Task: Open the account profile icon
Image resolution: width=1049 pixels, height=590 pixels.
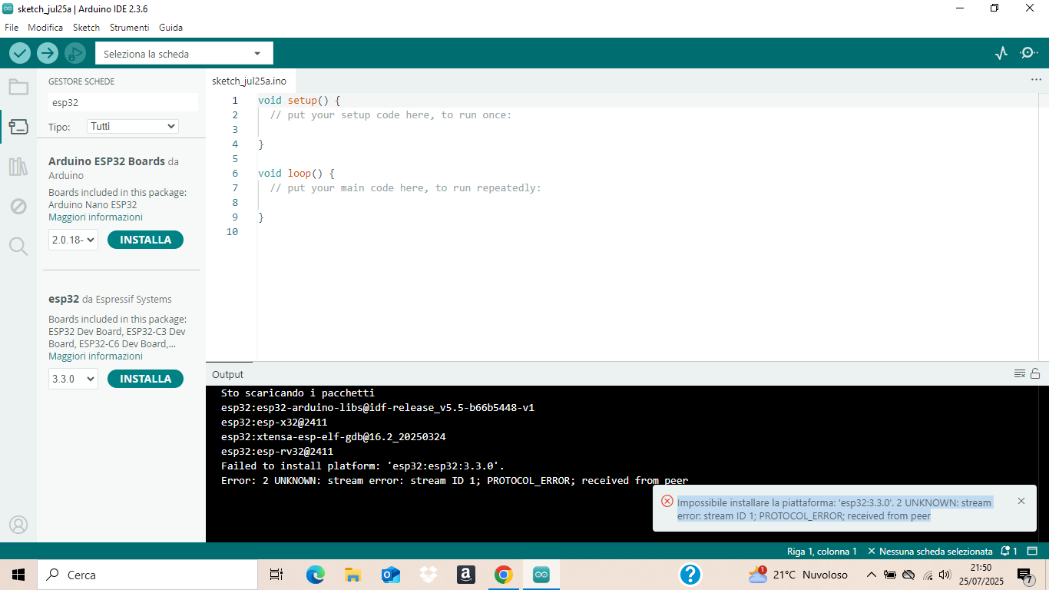Action: [x=18, y=525]
